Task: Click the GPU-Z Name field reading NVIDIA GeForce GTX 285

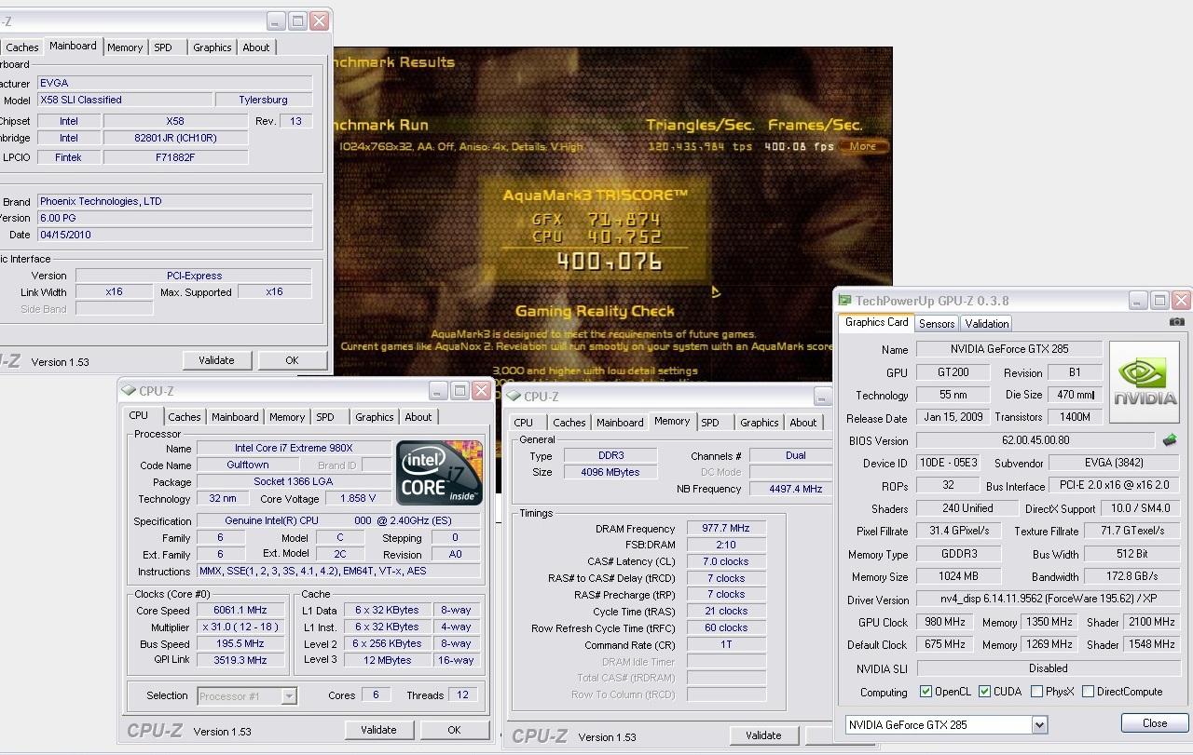Action: [x=1009, y=349]
